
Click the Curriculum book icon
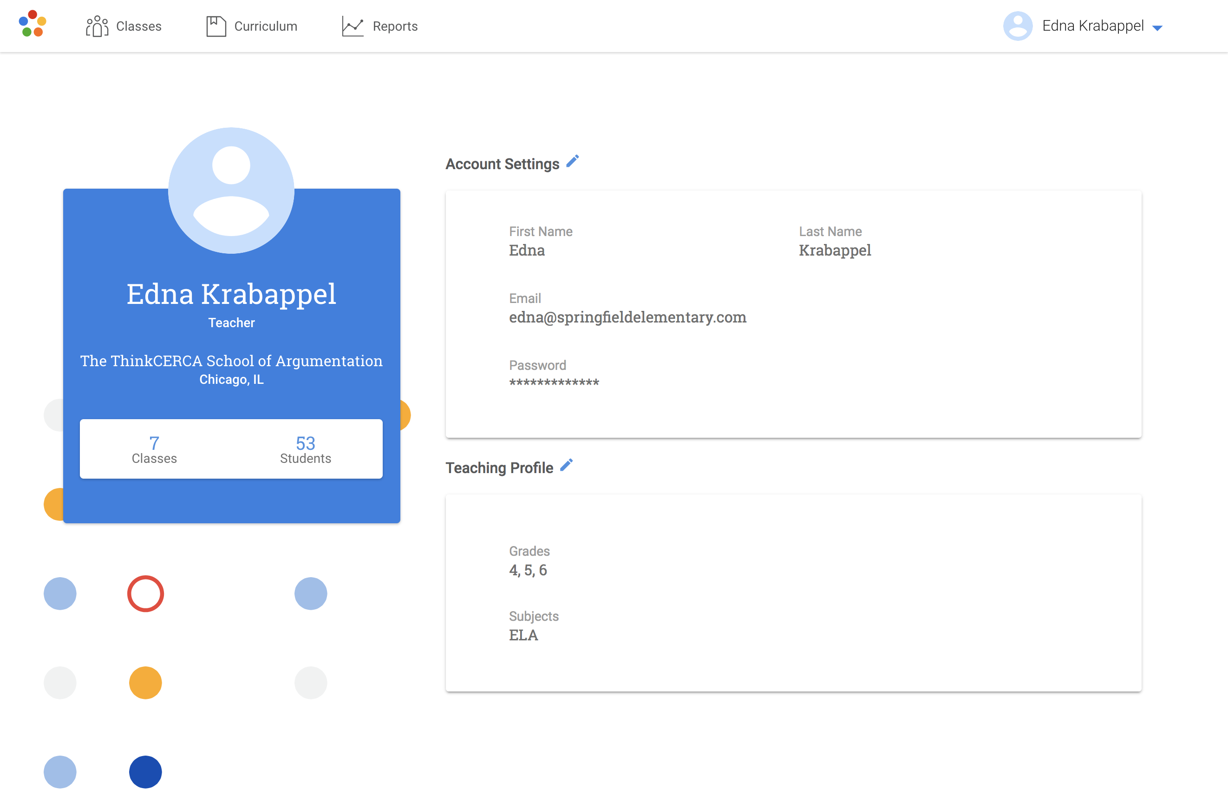tap(216, 26)
